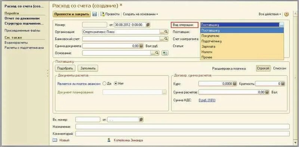Viewport: 299px width, 147px height.
Task: Click the Организация field Спорткомплекс Плюс
Action: pyautogui.click(x=121, y=32)
